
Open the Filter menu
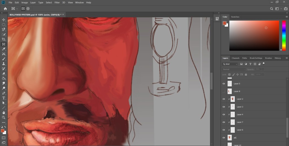(x=57, y=3)
